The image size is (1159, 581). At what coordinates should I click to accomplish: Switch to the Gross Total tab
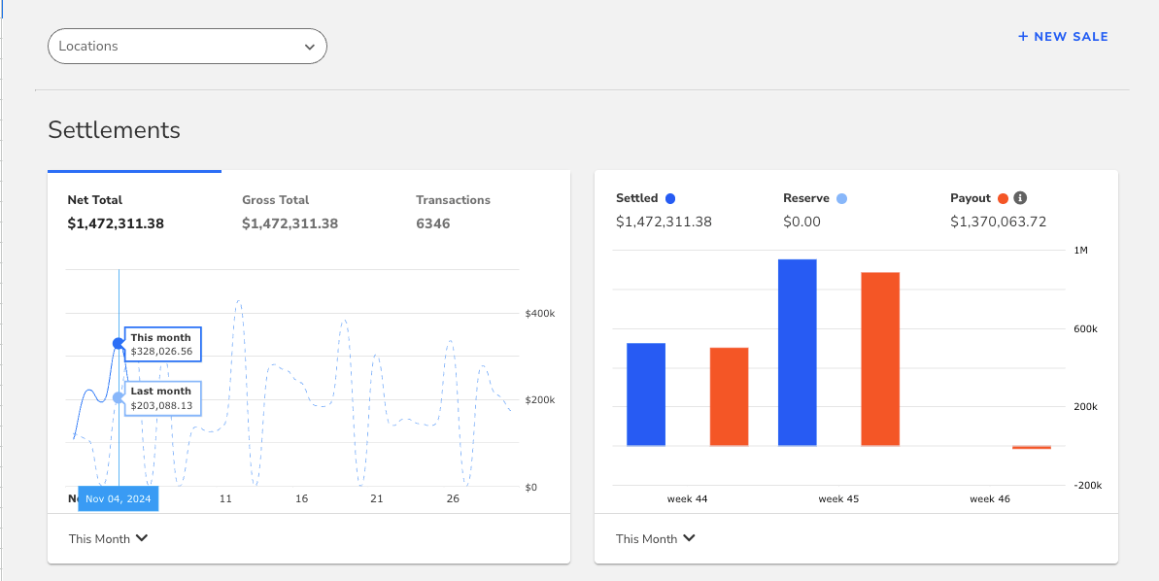pyautogui.click(x=290, y=212)
